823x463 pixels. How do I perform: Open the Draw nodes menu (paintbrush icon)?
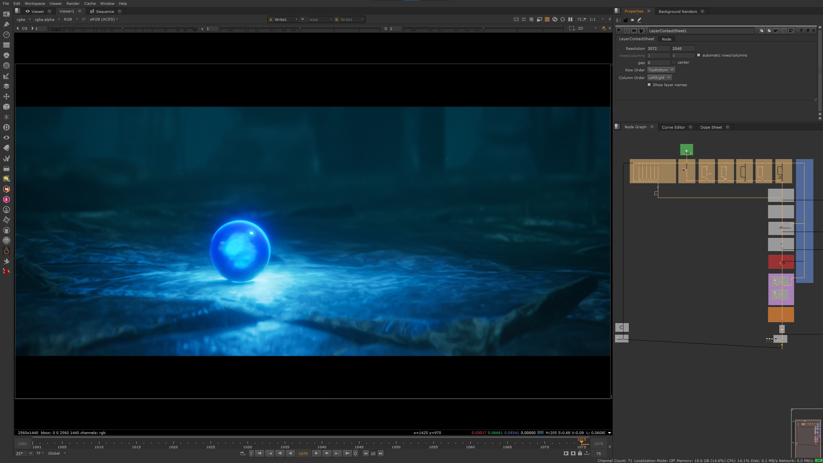[6, 24]
